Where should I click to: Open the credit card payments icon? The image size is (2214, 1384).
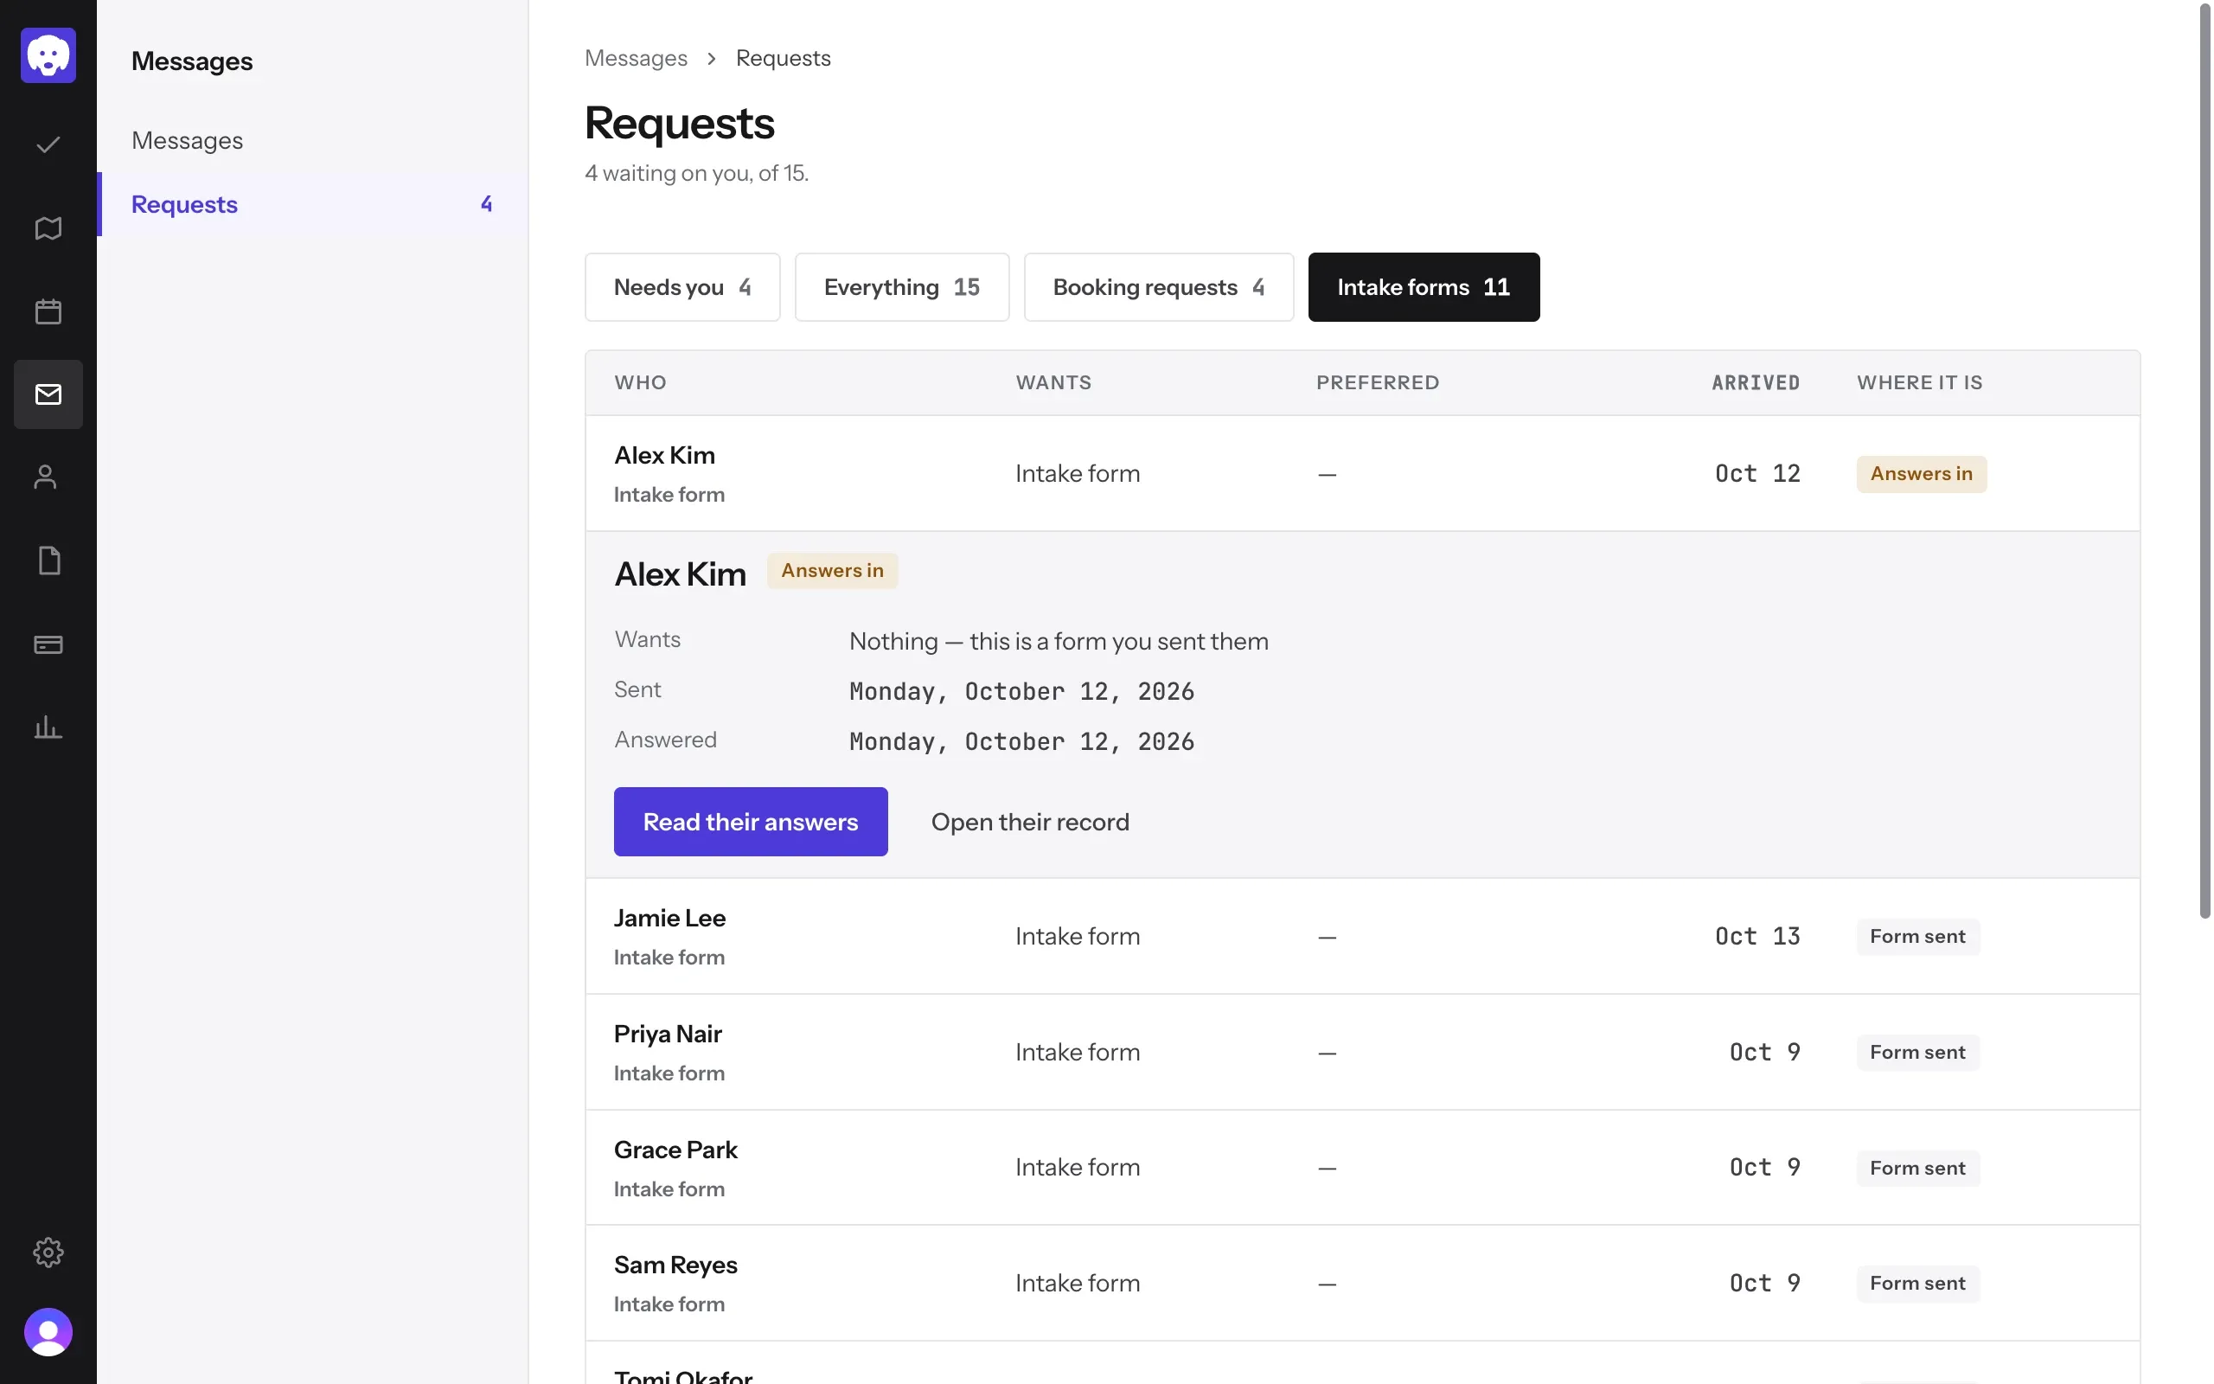(x=48, y=644)
